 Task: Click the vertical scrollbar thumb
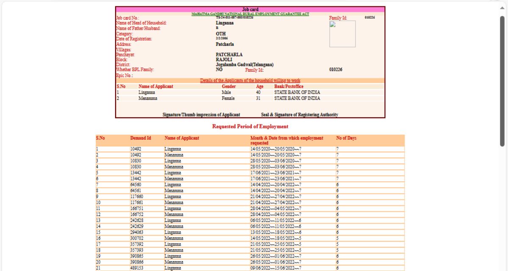(x=502, y=80)
